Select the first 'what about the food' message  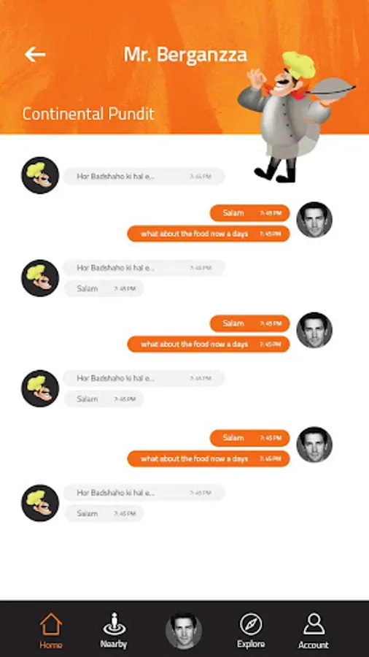coord(209,234)
